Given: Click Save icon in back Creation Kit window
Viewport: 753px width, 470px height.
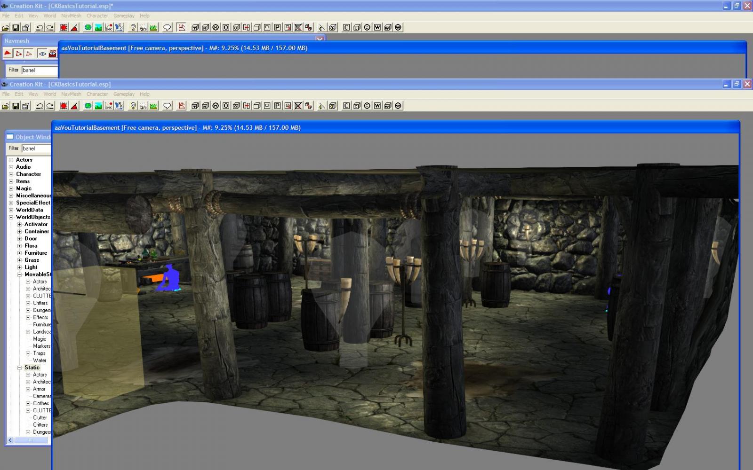Looking at the screenshot, I should pos(16,28).
